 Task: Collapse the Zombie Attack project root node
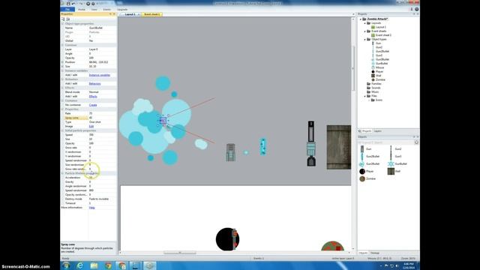[x=361, y=19]
